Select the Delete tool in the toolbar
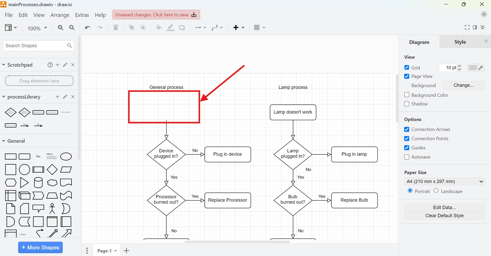This screenshot has width=491, height=256. point(115,28)
